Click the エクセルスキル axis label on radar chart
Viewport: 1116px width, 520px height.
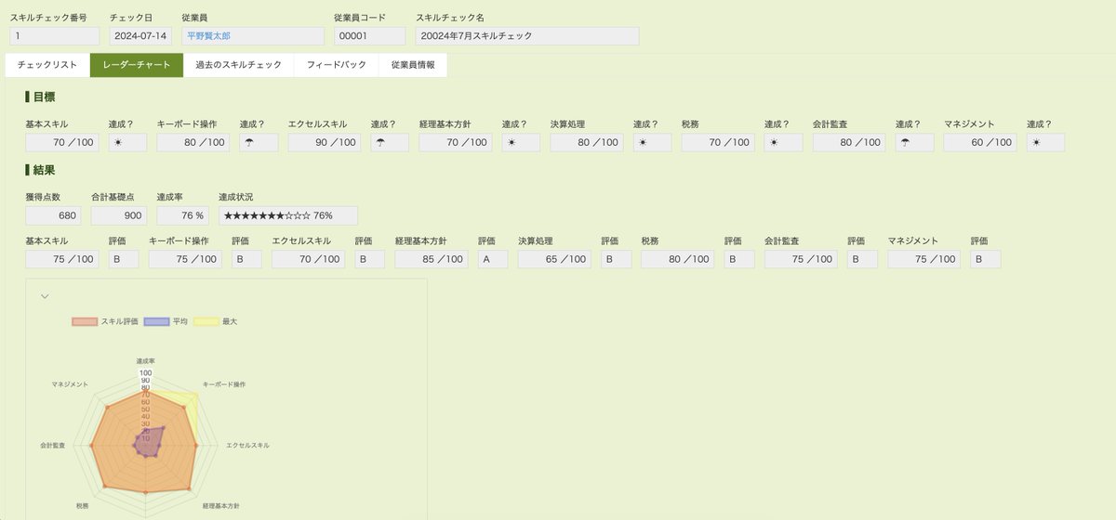click(x=248, y=446)
